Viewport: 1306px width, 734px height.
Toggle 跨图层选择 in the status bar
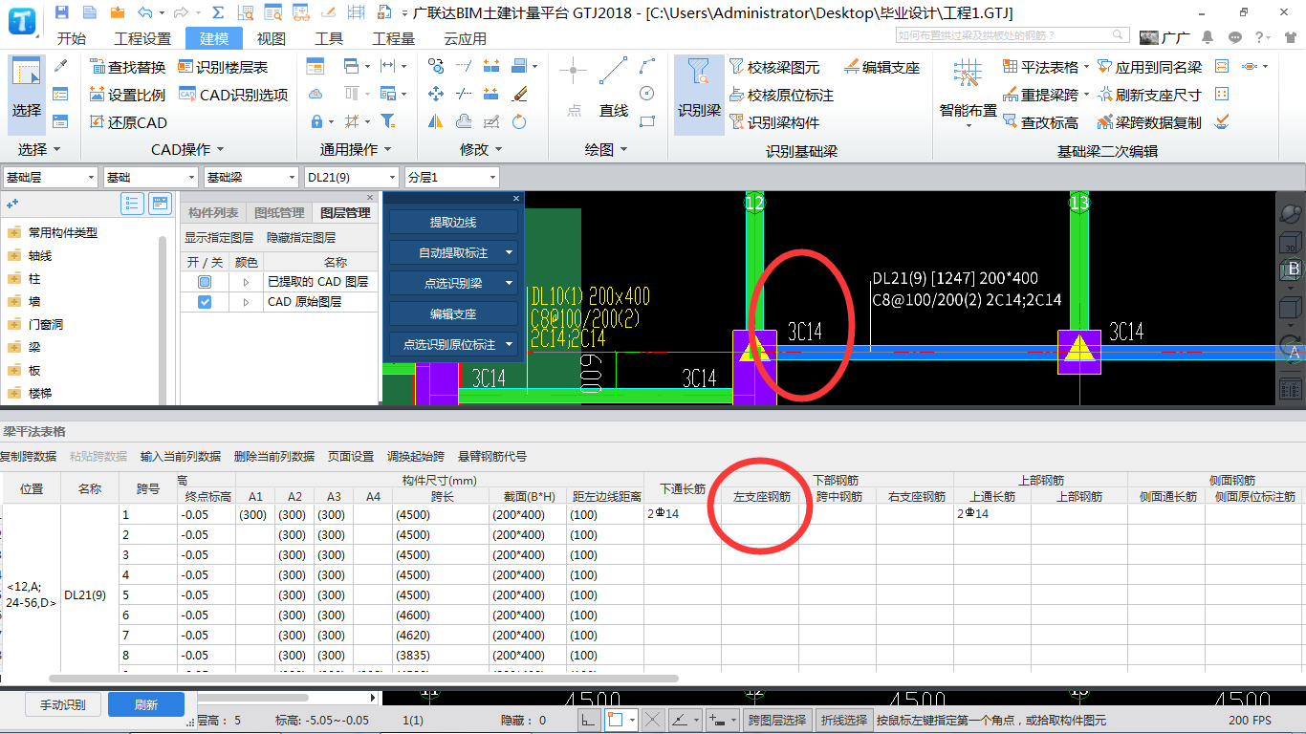[x=776, y=720]
